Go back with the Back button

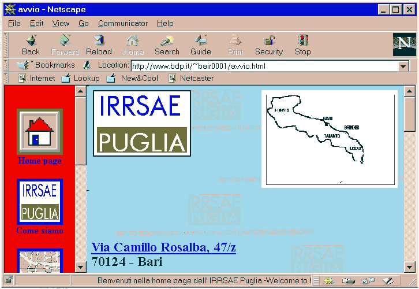[x=31, y=45]
